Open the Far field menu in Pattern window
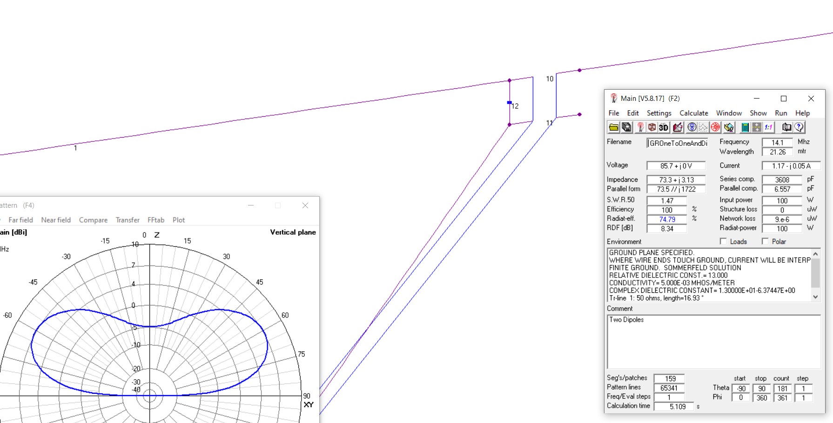This screenshot has width=833, height=423. coord(20,220)
